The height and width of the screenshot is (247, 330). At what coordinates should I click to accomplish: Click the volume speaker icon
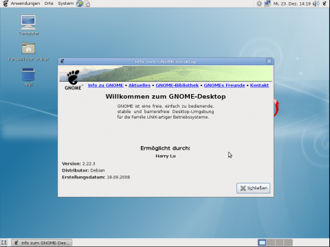pyautogui.click(x=316, y=3)
